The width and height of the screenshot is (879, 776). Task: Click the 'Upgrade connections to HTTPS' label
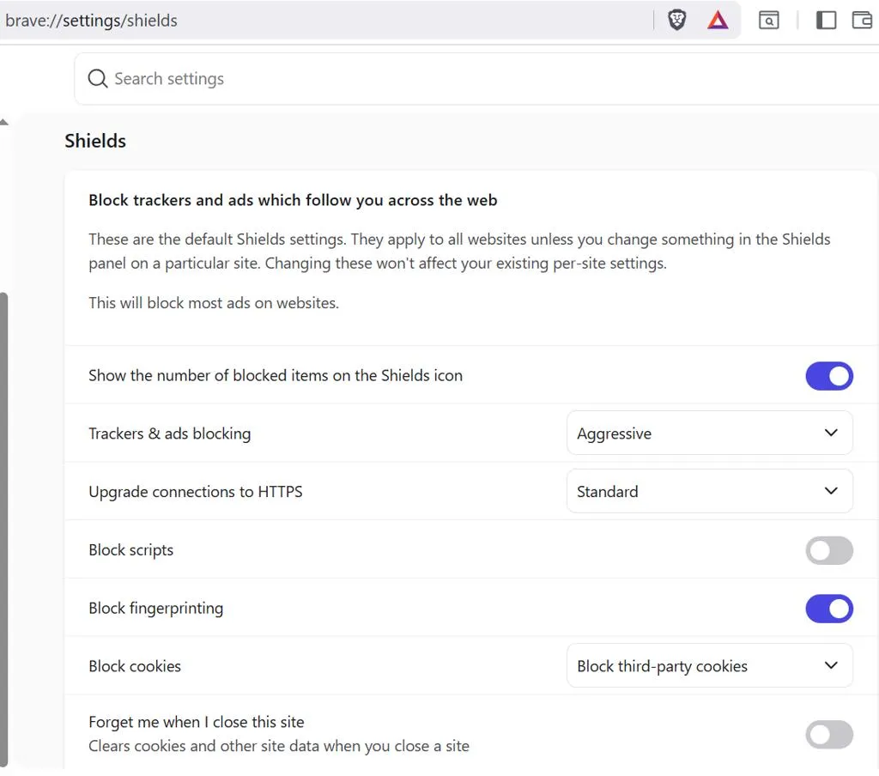coord(196,492)
